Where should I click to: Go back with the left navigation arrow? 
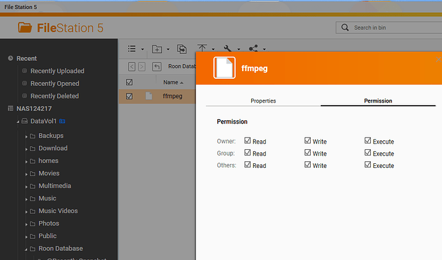[x=132, y=67]
